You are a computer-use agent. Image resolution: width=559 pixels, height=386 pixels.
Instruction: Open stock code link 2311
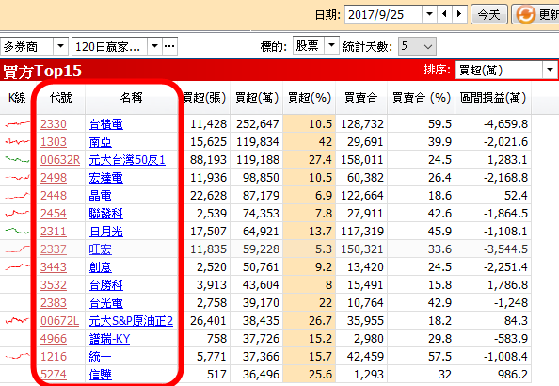54,232
